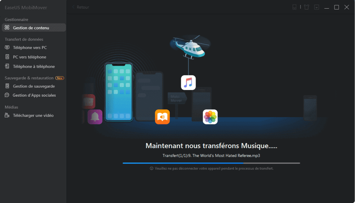Click the Transfert de données header
Image resolution: width=355 pixels, height=203 pixels.
(24, 39)
